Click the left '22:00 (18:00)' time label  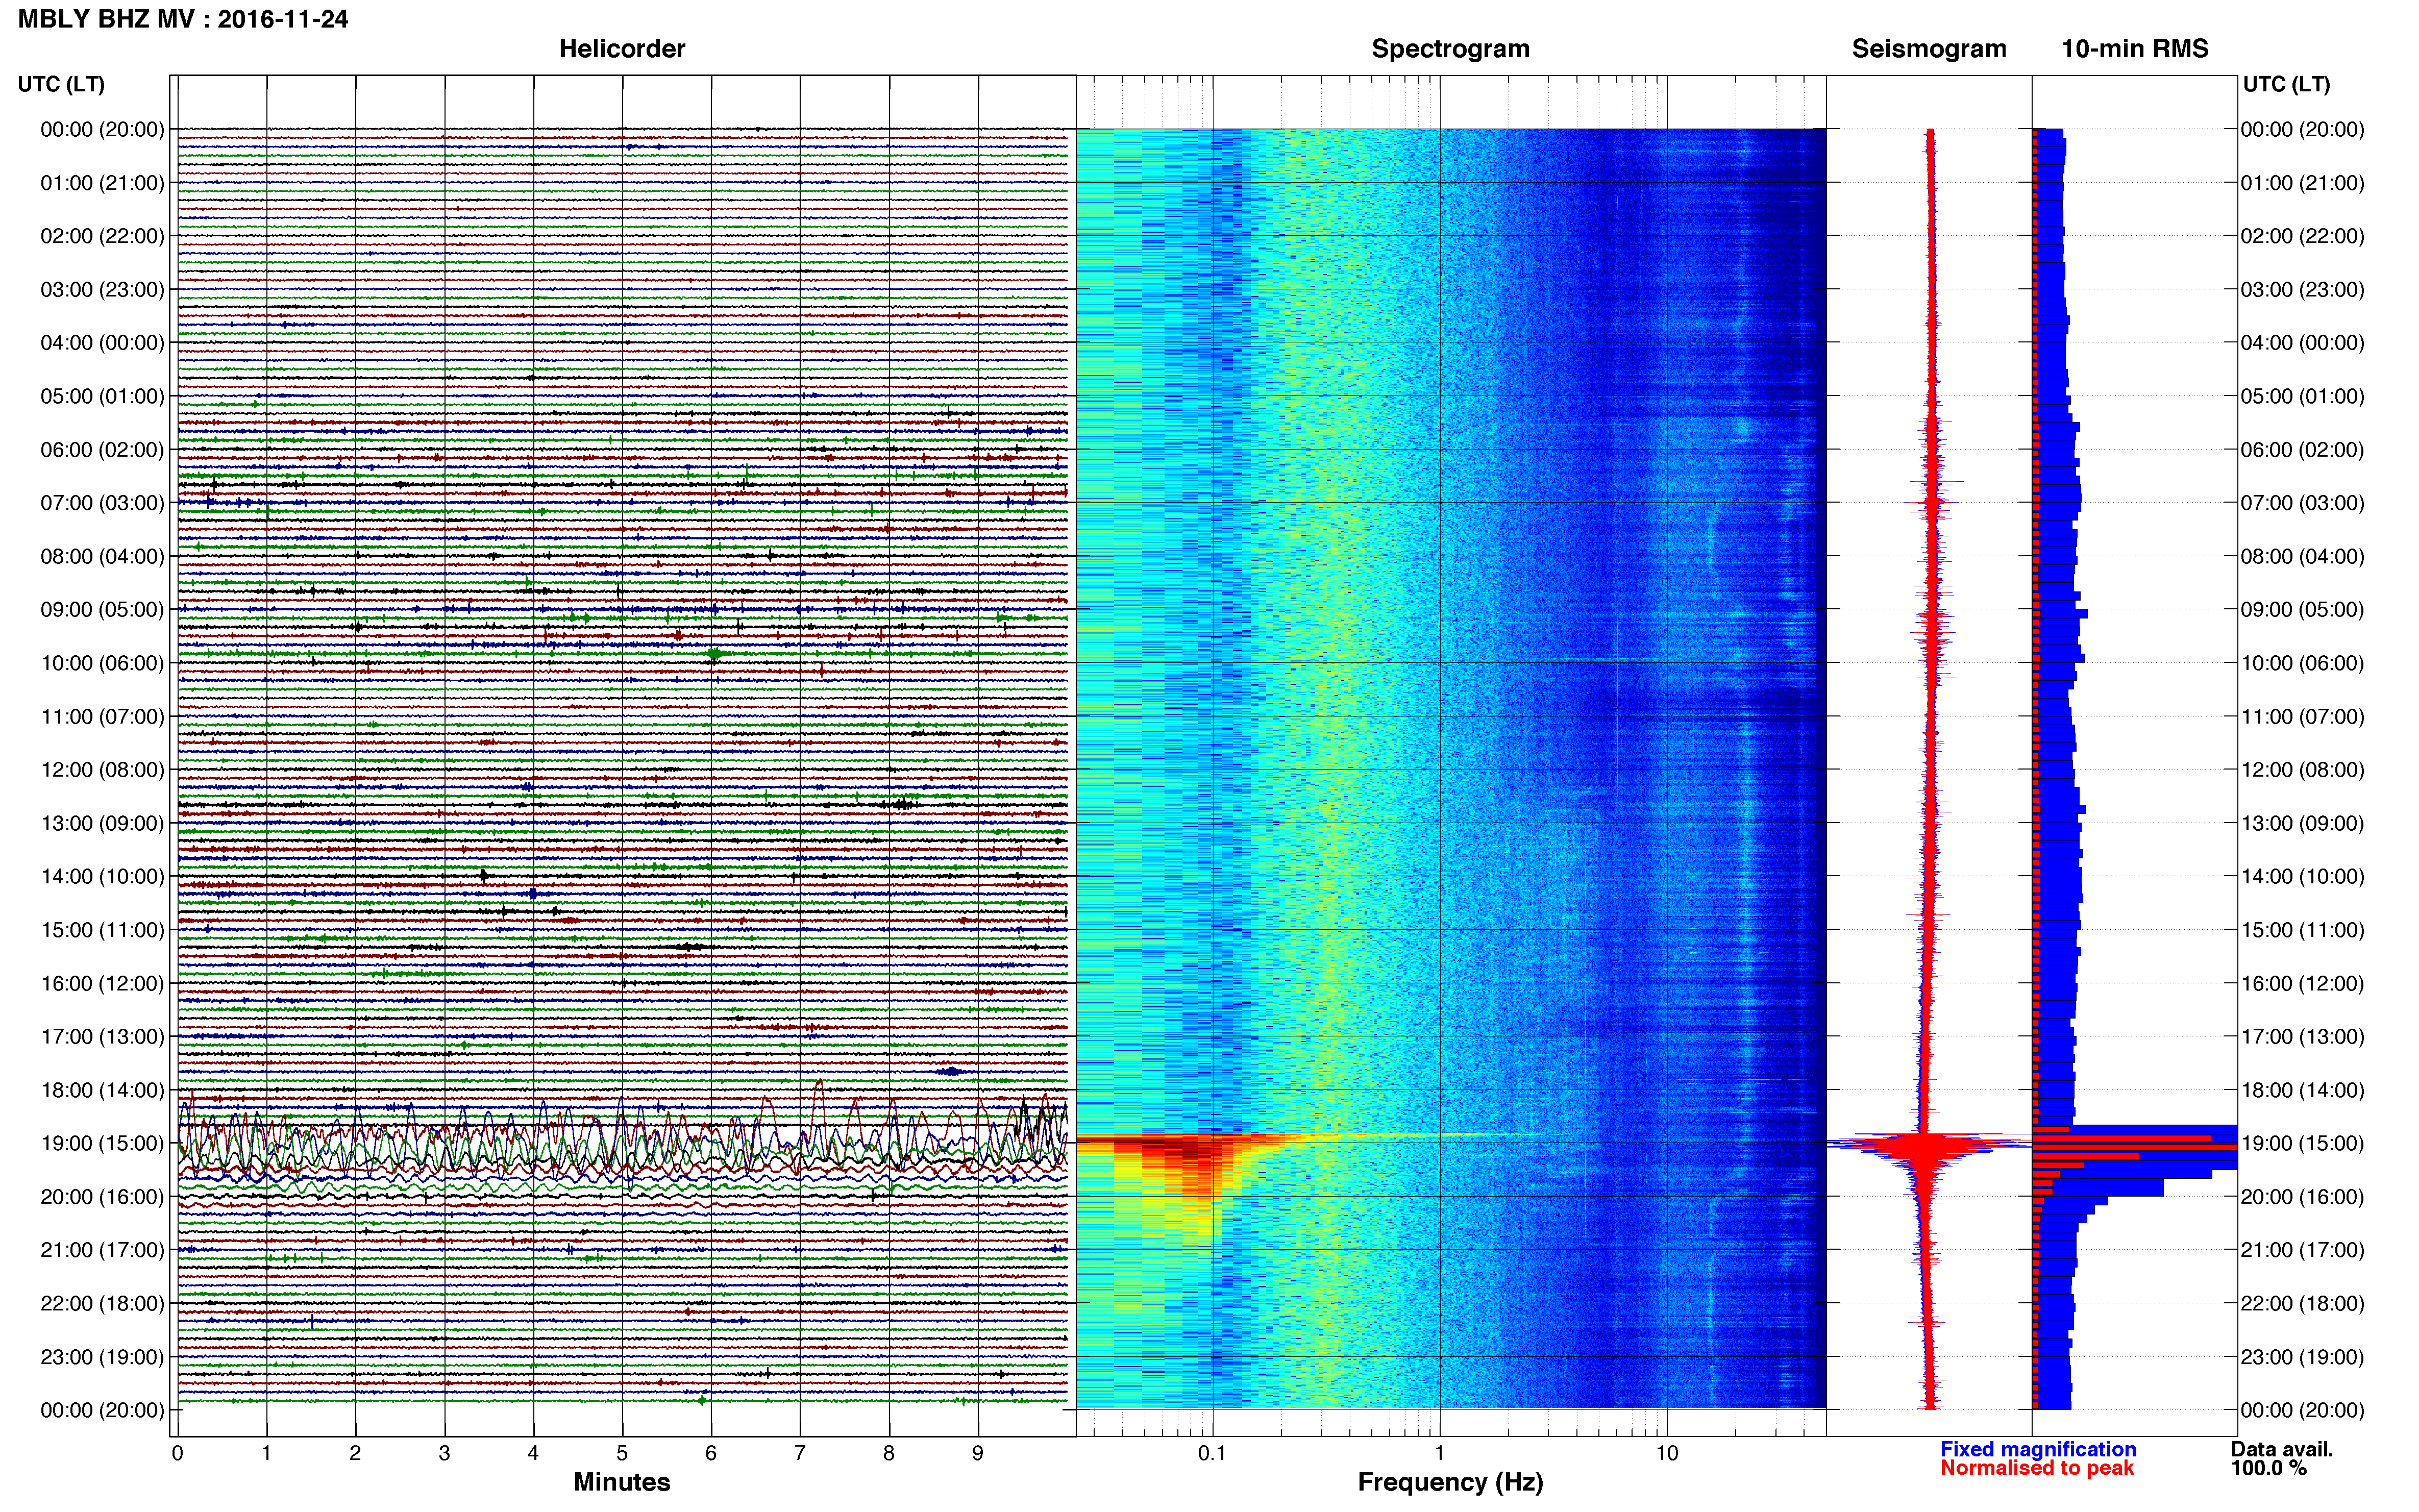tap(102, 1304)
